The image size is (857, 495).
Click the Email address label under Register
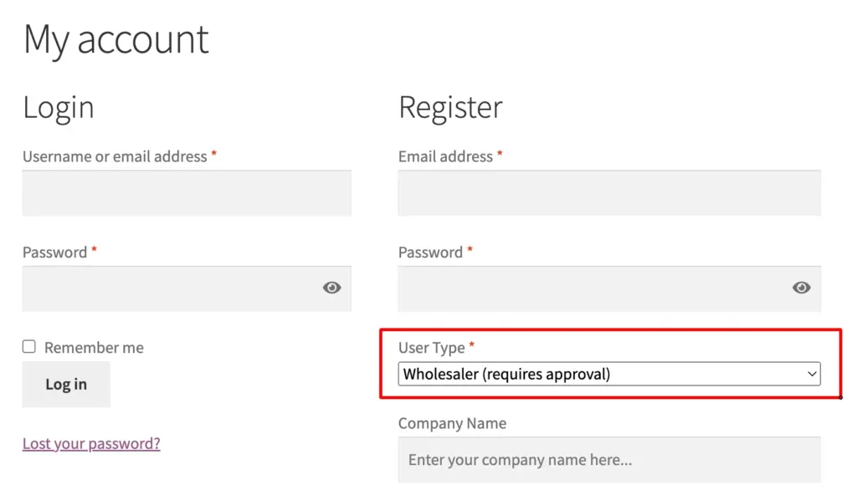[445, 156]
